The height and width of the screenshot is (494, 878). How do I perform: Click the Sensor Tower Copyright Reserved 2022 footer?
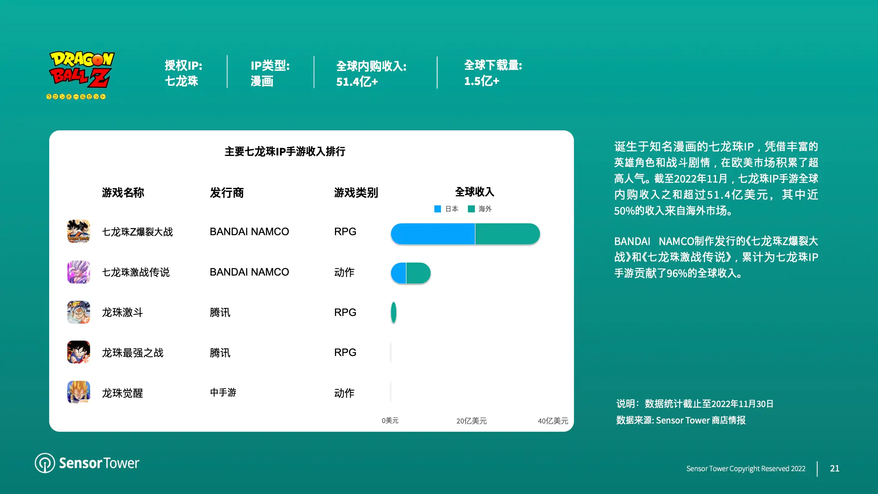(x=746, y=468)
